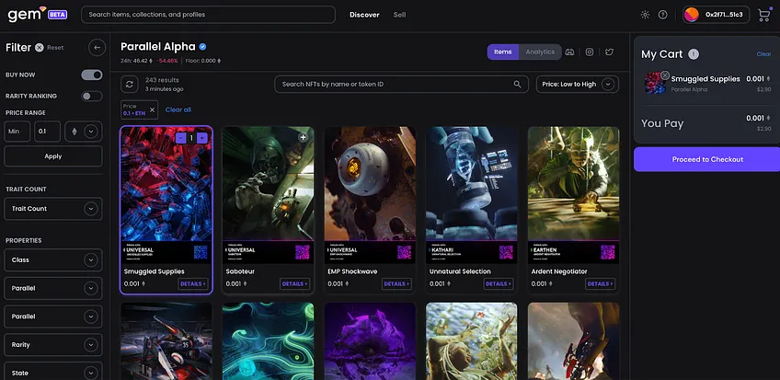Click the Clear link in My Cart
This screenshot has height=380, width=780.
click(763, 54)
